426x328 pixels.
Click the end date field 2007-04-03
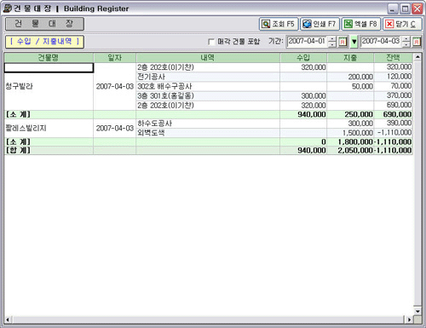coord(382,42)
